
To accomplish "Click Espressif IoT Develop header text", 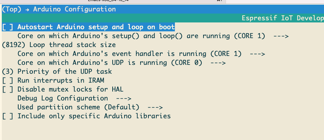I will (x=283, y=18).
